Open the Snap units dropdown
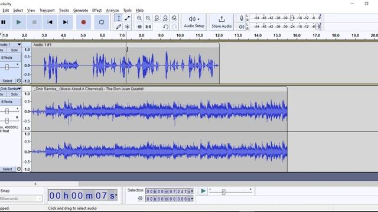Screen dimensions: 378x212 coord(21,198)
